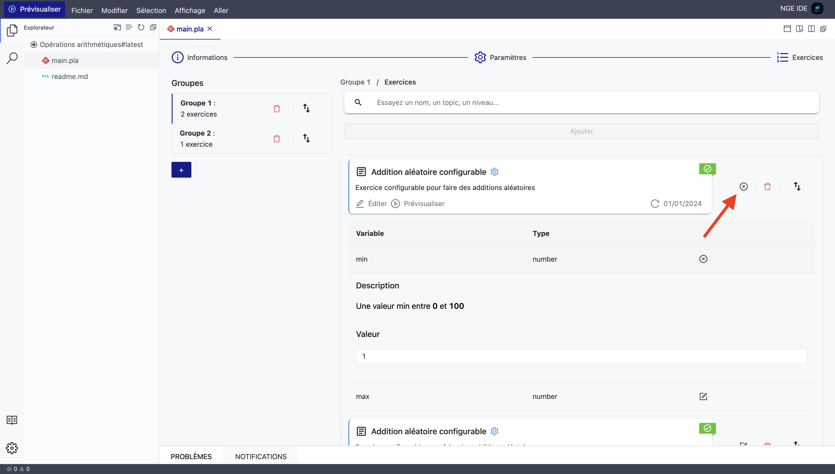The width and height of the screenshot is (835, 474).
Task: Click the new folder icon in Explorateur header
Action: point(117,27)
